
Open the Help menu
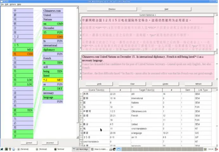coord(19,4)
